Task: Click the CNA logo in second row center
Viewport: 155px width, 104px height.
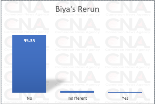Action: tap(77, 24)
